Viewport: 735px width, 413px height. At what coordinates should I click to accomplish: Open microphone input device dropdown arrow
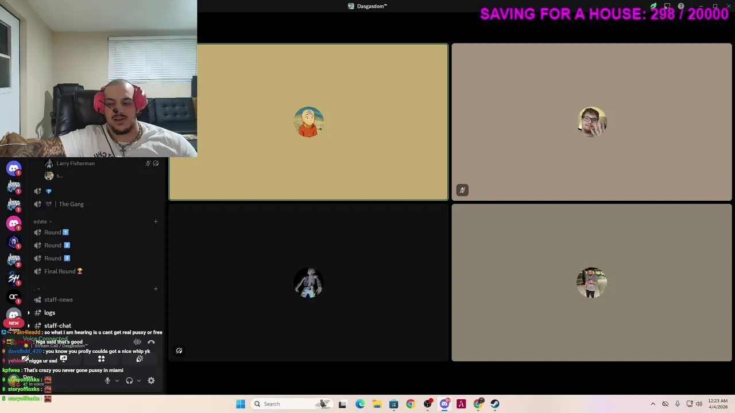tap(117, 380)
